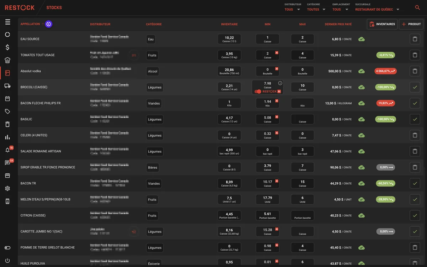Open the dollar sign sidebar section

pos(7,47)
